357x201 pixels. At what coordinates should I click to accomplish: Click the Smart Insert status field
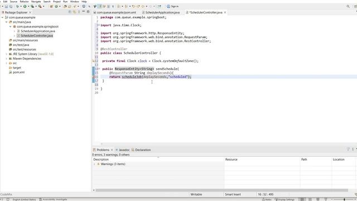coord(233,194)
